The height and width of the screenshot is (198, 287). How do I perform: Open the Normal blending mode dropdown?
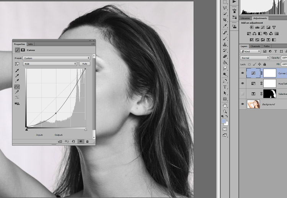coord(254,58)
